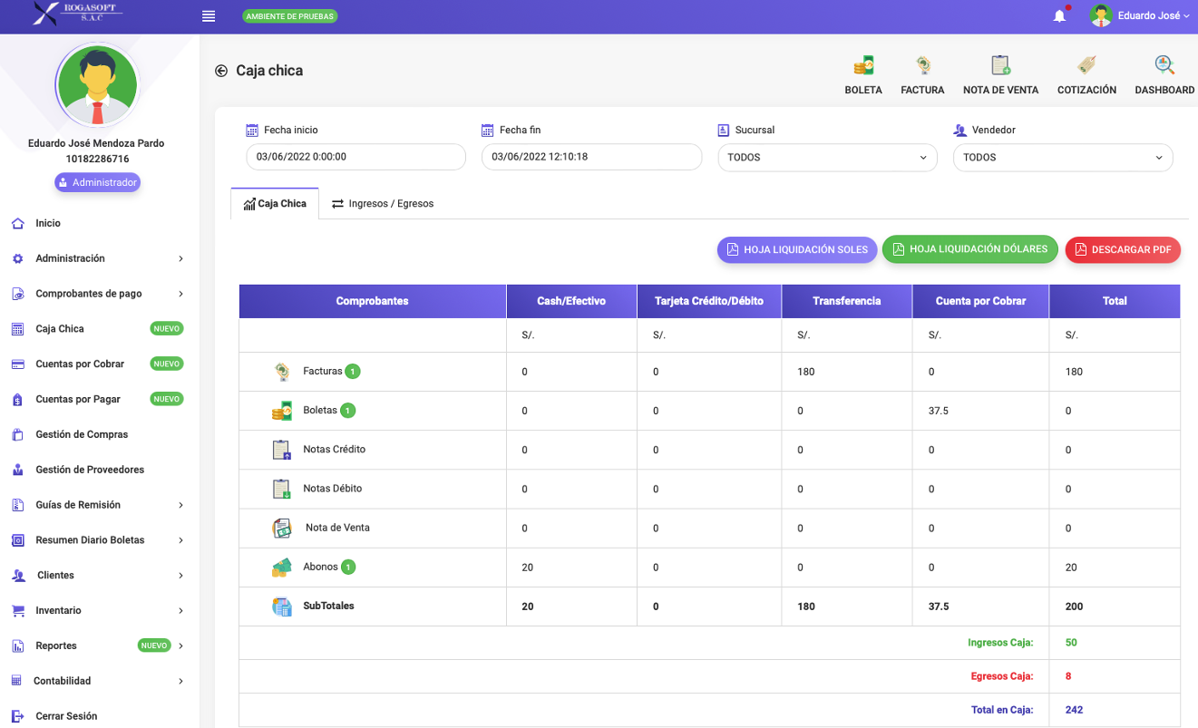The width and height of the screenshot is (1198, 728).
Task: Go to the Dashboard icon
Action: (1164, 66)
